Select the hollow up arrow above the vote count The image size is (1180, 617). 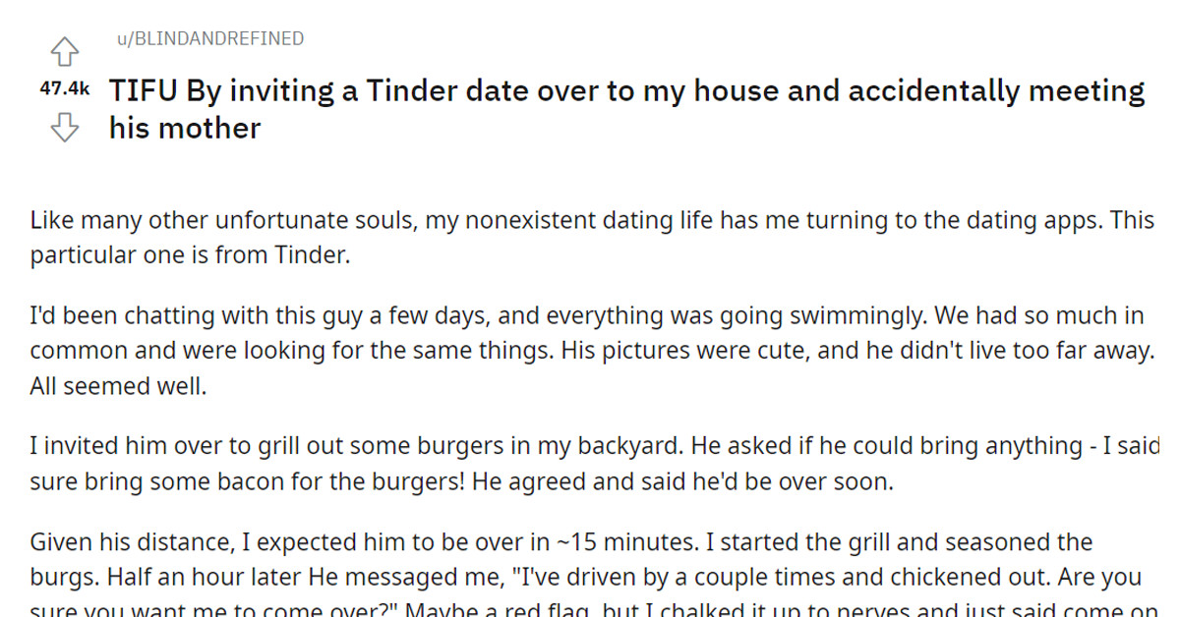(64, 49)
